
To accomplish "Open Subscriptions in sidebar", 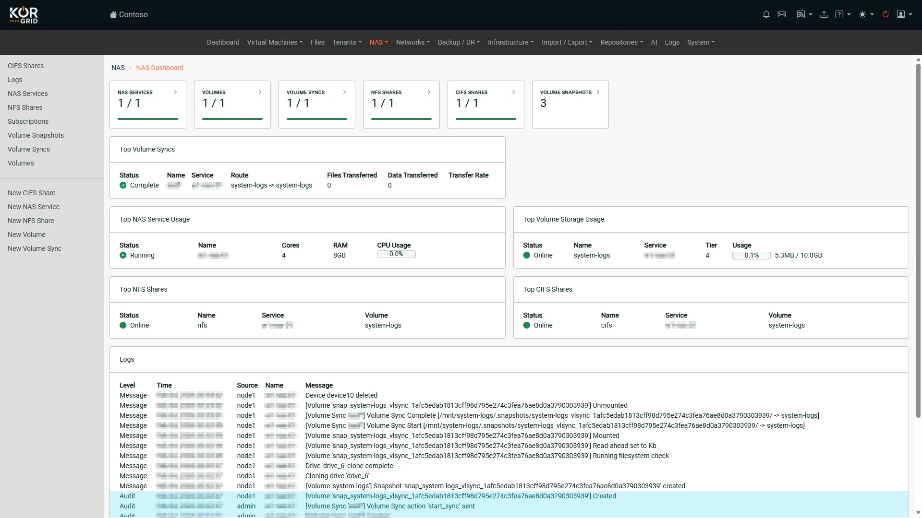I will pyautogui.click(x=28, y=121).
